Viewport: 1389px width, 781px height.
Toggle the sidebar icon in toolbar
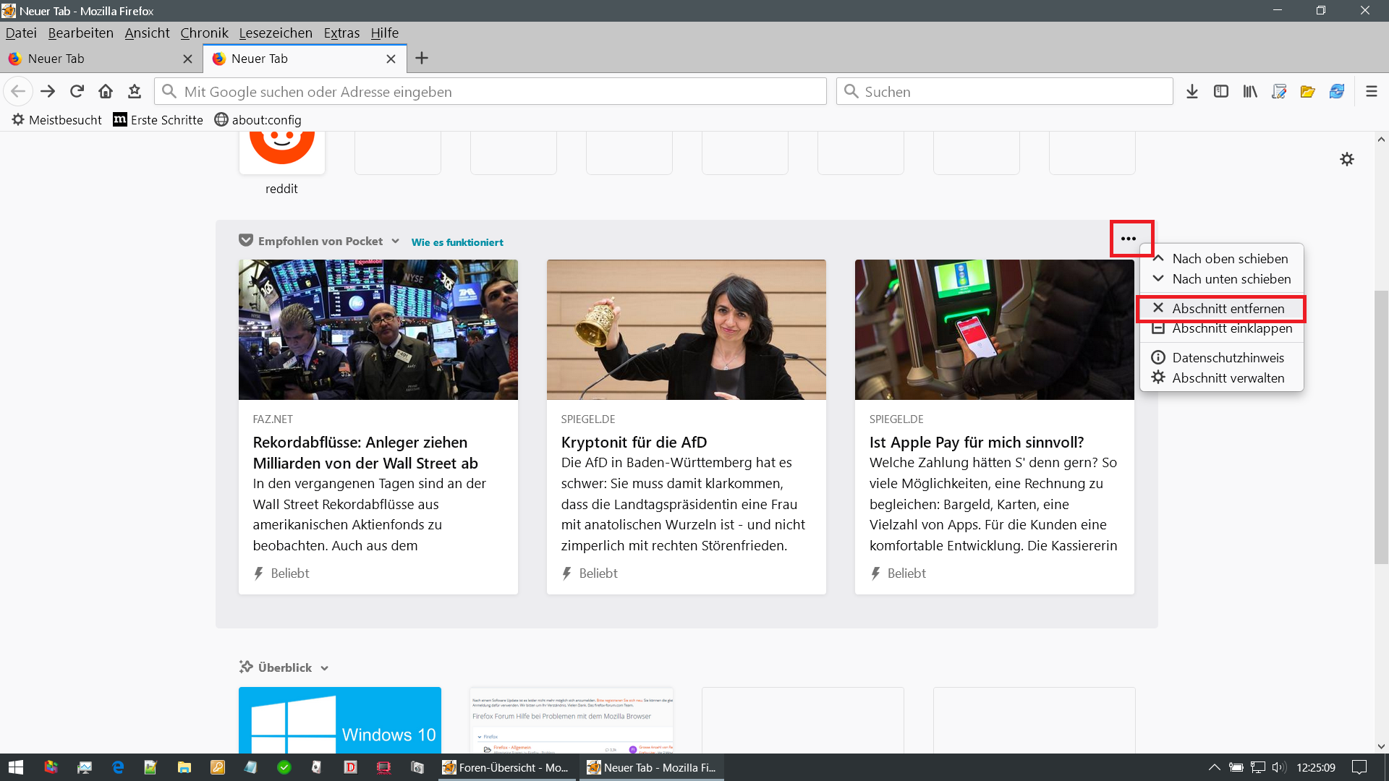coord(1221,91)
